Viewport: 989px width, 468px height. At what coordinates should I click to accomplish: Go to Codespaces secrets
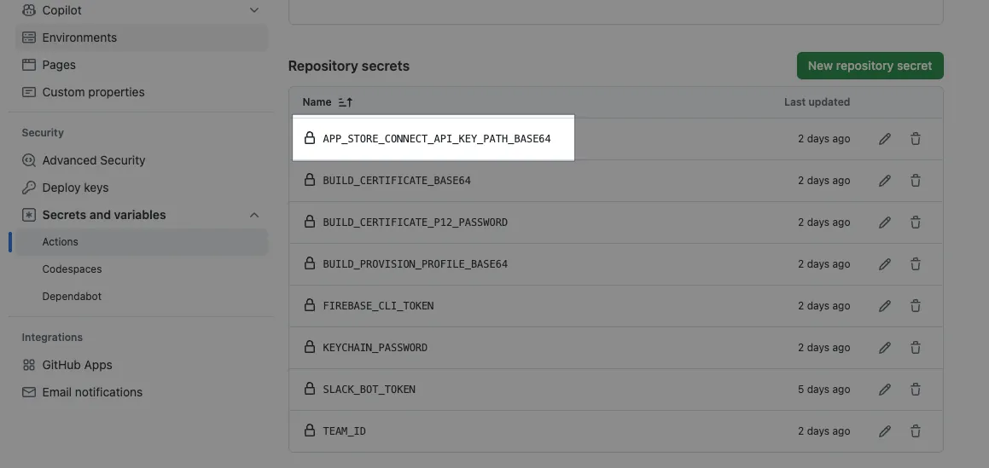point(72,269)
